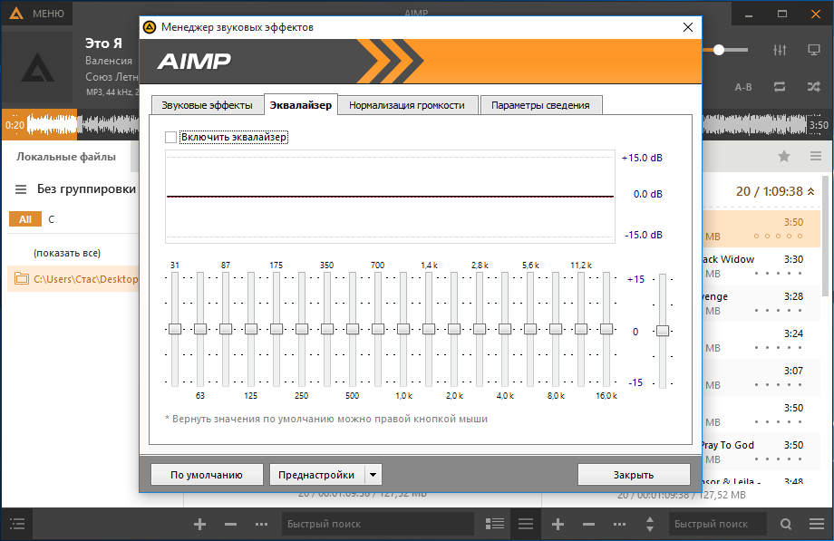Viewport: 834px width, 541px height.
Task: Click the 16,0 k equalizer band slider
Action: click(606, 329)
